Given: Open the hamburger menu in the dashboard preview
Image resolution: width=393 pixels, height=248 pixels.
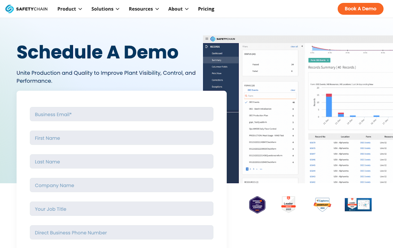Looking at the screenshot, I should tap(207, 38).
